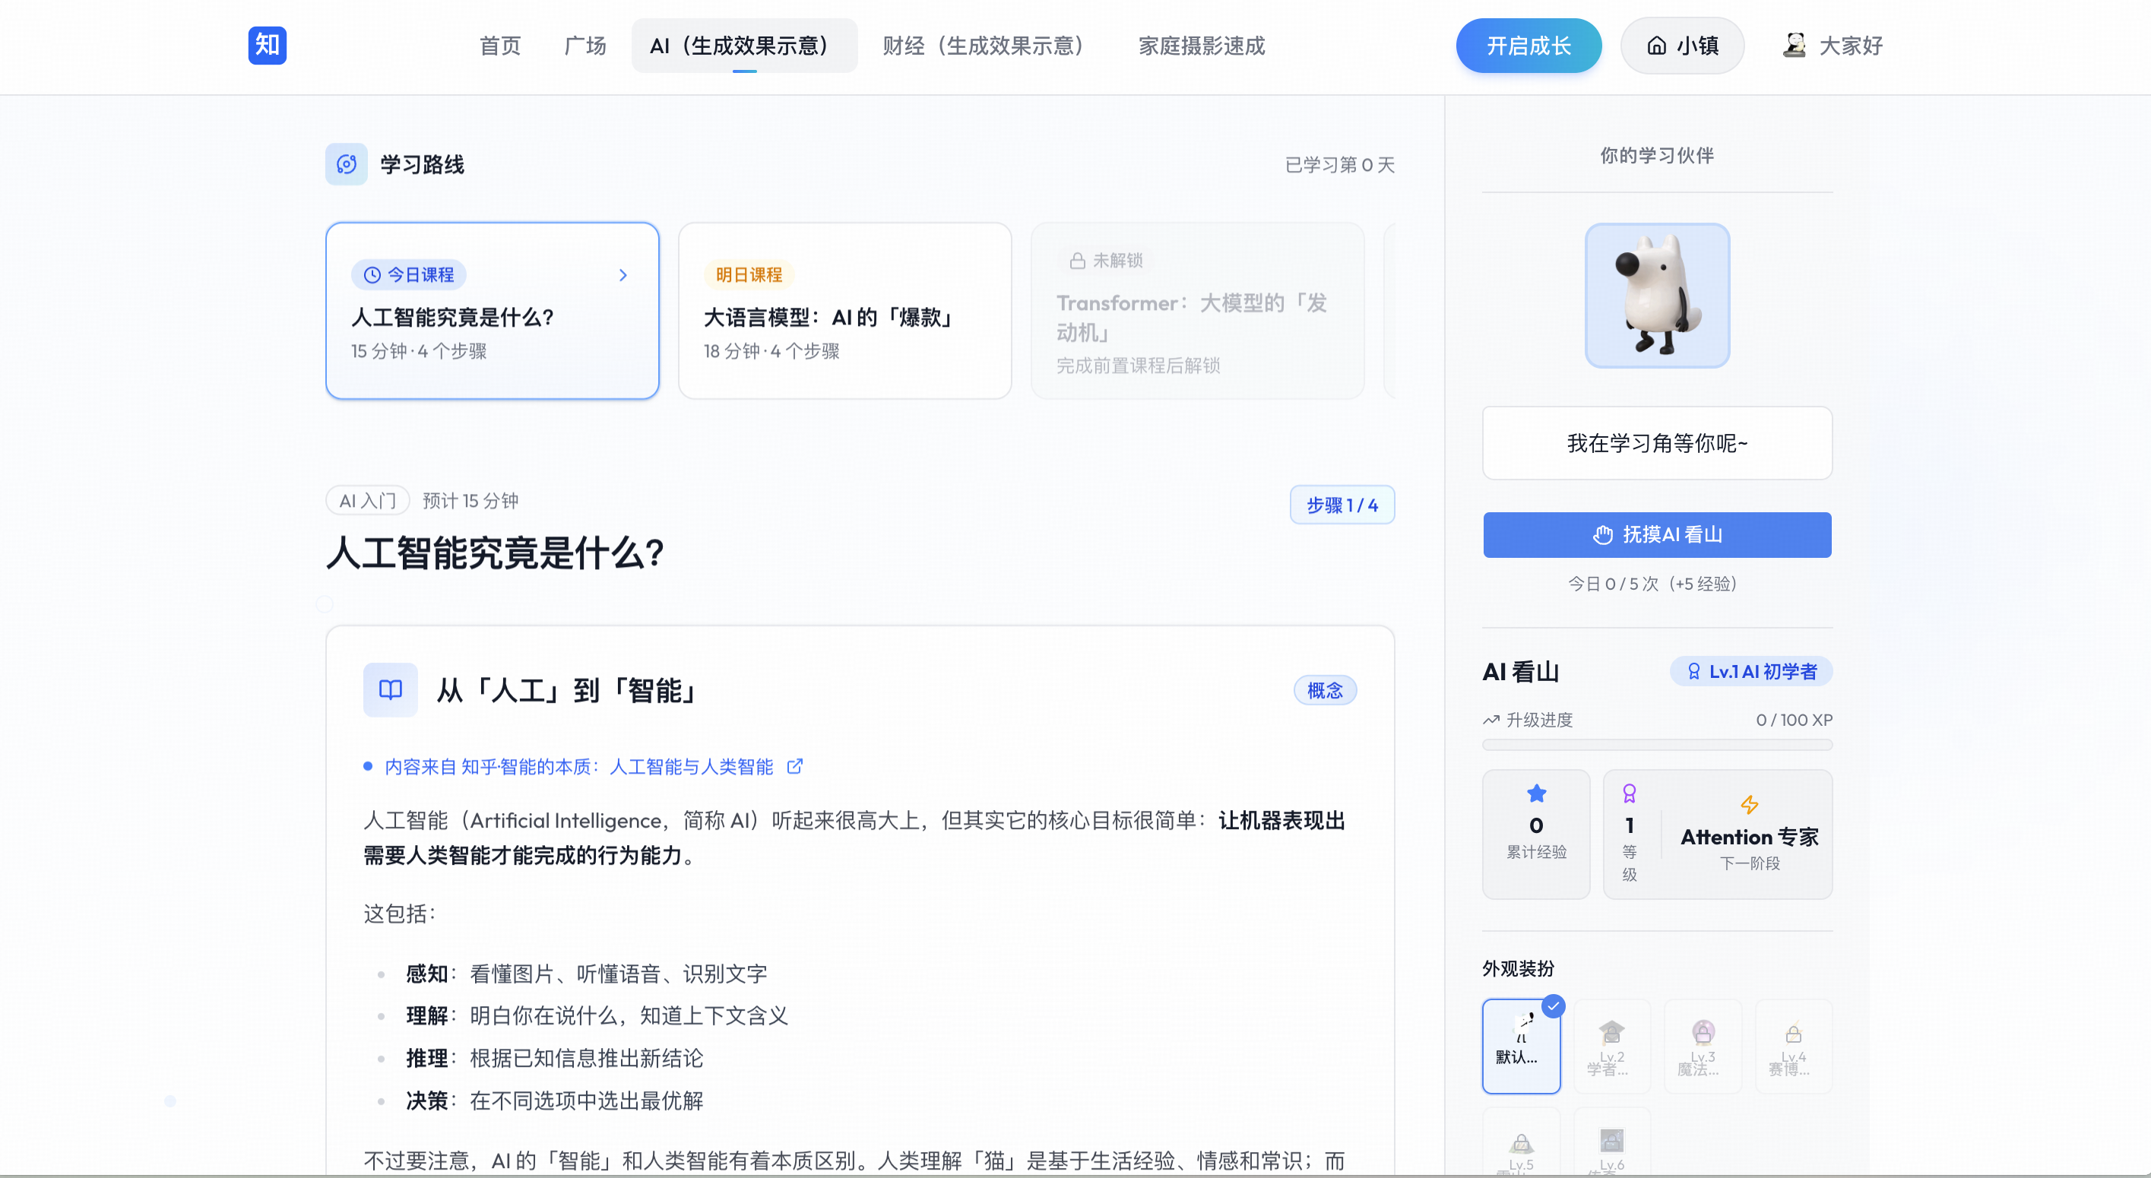
Task: Open the 人工智能究竟是什么？course card title
Action: click(452, 317)
